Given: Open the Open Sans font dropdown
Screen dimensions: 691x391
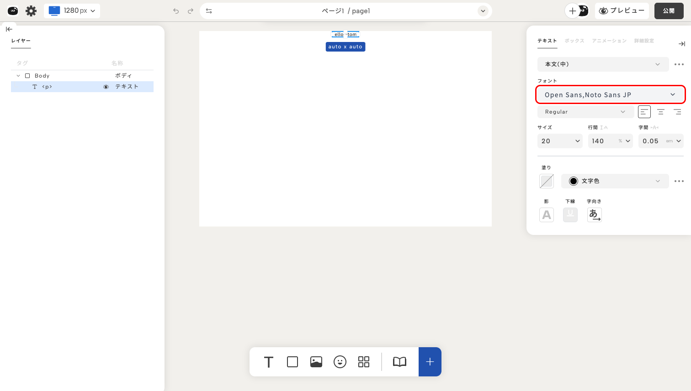Looking at the screenshot, I should click(610, 95).
